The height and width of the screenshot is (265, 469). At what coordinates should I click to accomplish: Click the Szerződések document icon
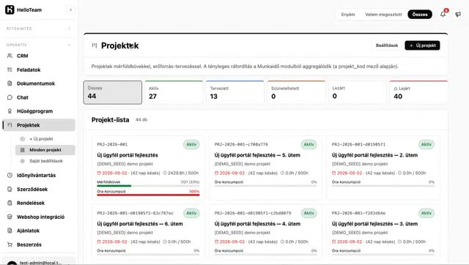click(x=10, y=189)
